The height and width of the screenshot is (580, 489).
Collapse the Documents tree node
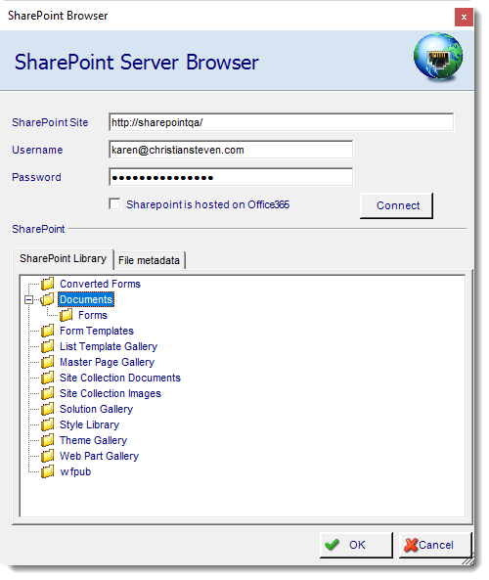point(29,299)
